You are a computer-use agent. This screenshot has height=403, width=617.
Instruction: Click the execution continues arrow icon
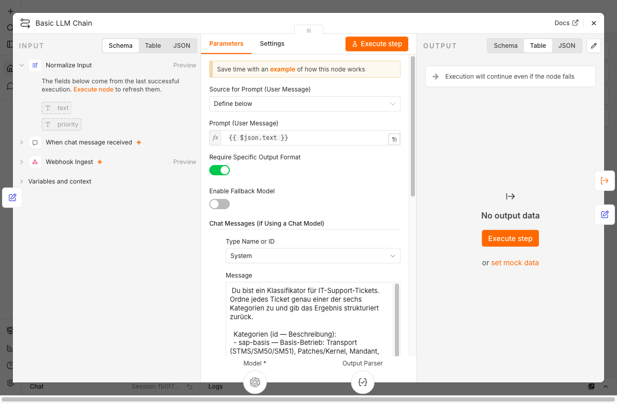[x=435, y=77]
